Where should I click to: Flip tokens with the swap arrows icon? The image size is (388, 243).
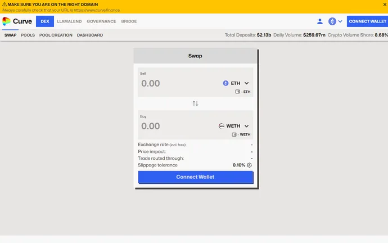click(x=195, y=103)
